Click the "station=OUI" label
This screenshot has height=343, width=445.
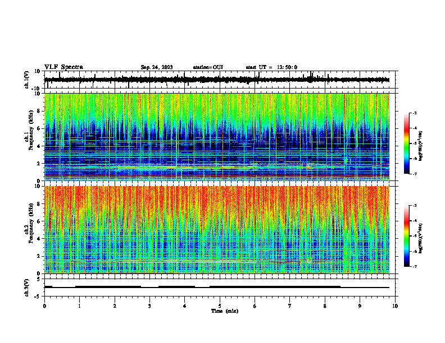click(x=208, y=67)
